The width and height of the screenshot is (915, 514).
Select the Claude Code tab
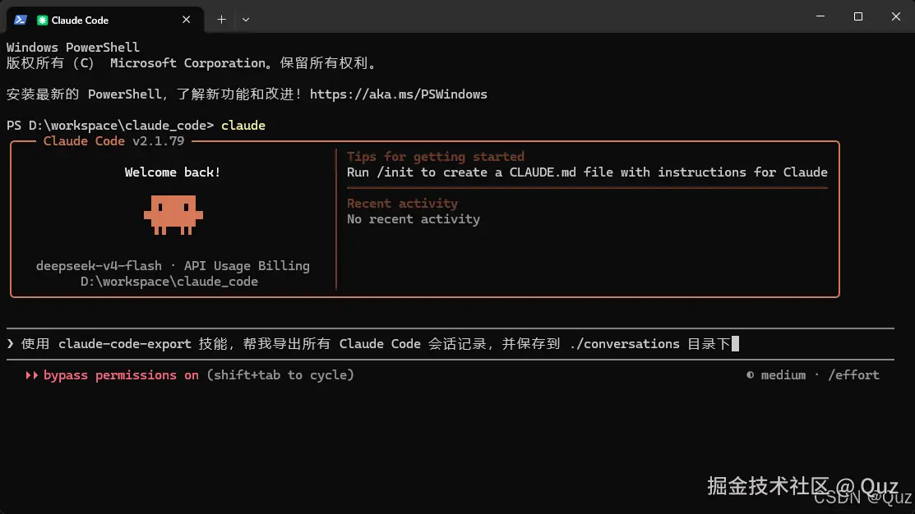pos(104,20)
